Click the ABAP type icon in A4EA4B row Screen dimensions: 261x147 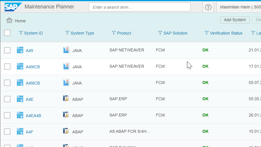coord(66,115)
